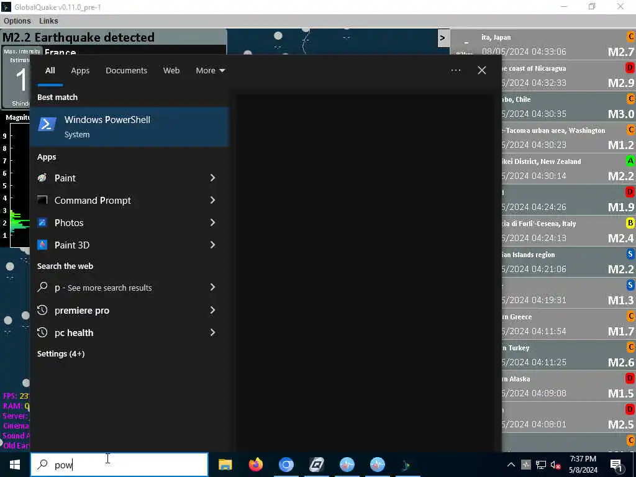Open taskbar clock showing 7:37 PM
Screen dimensions: 636x477
(583, 465)
